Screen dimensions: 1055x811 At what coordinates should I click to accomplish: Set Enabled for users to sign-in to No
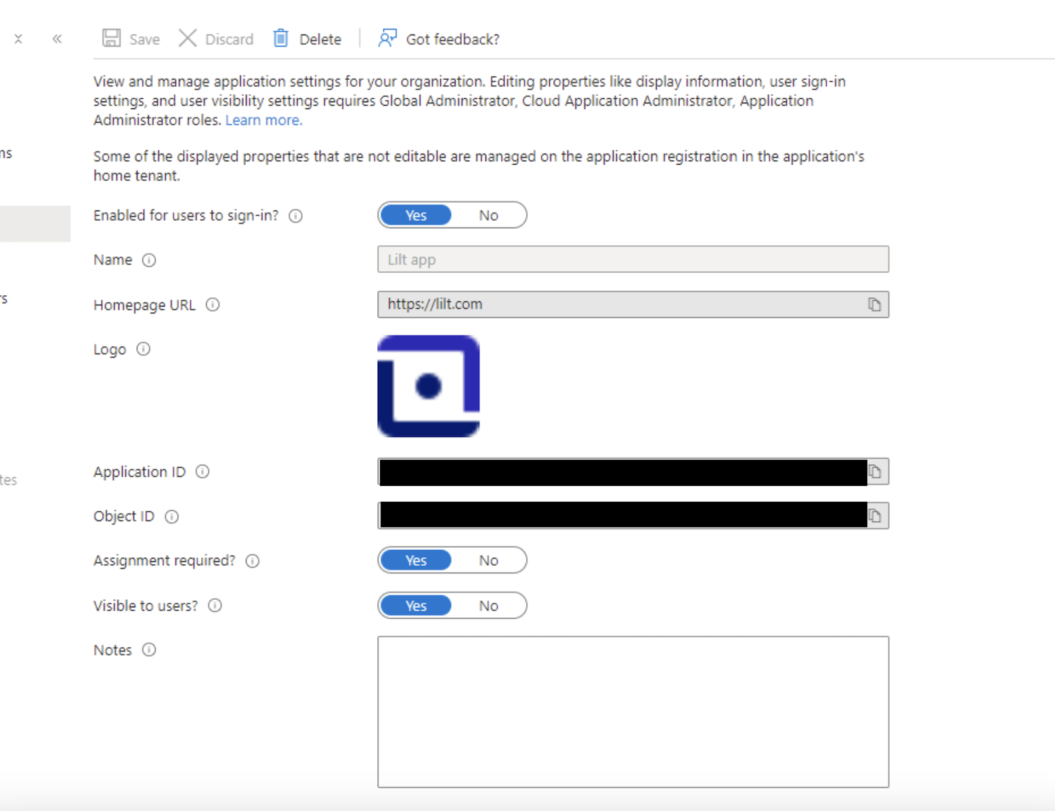[x=488, y=215]
